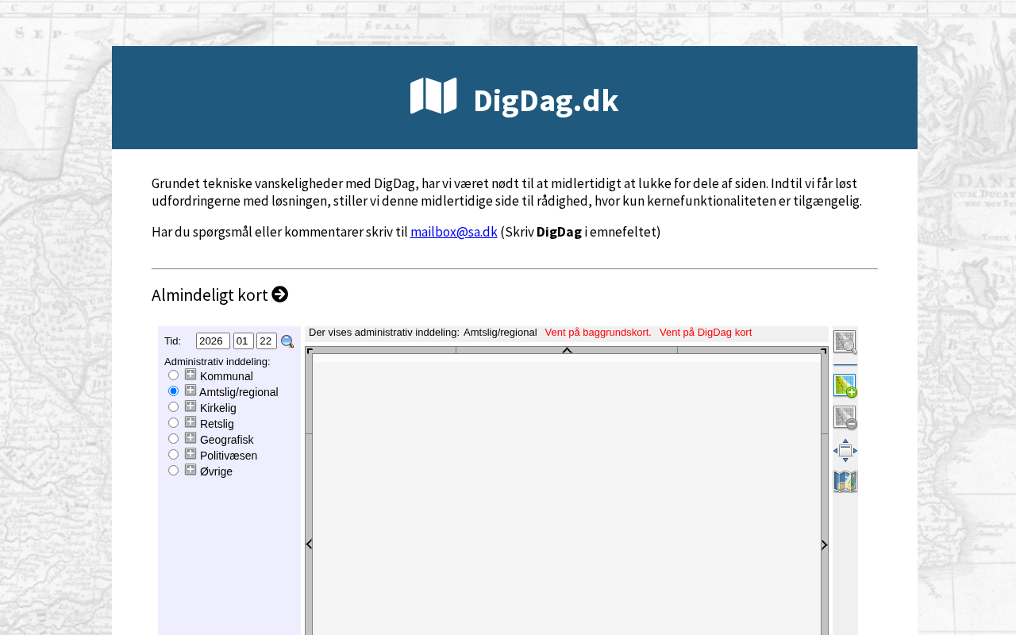Open the mailbox@sa.dk email link
This screenshot has width=1016, height=635.
pyautogui.click(x=454, y=232)
